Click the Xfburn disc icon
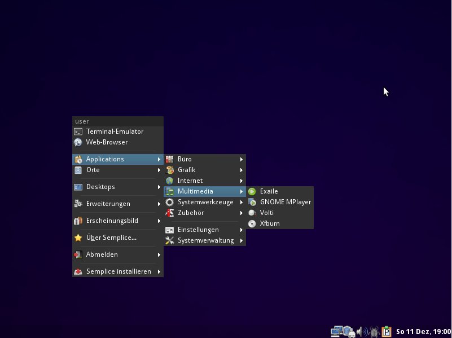Image resolution: width=452 pixels, height=338 pixels. coord(252,223)
